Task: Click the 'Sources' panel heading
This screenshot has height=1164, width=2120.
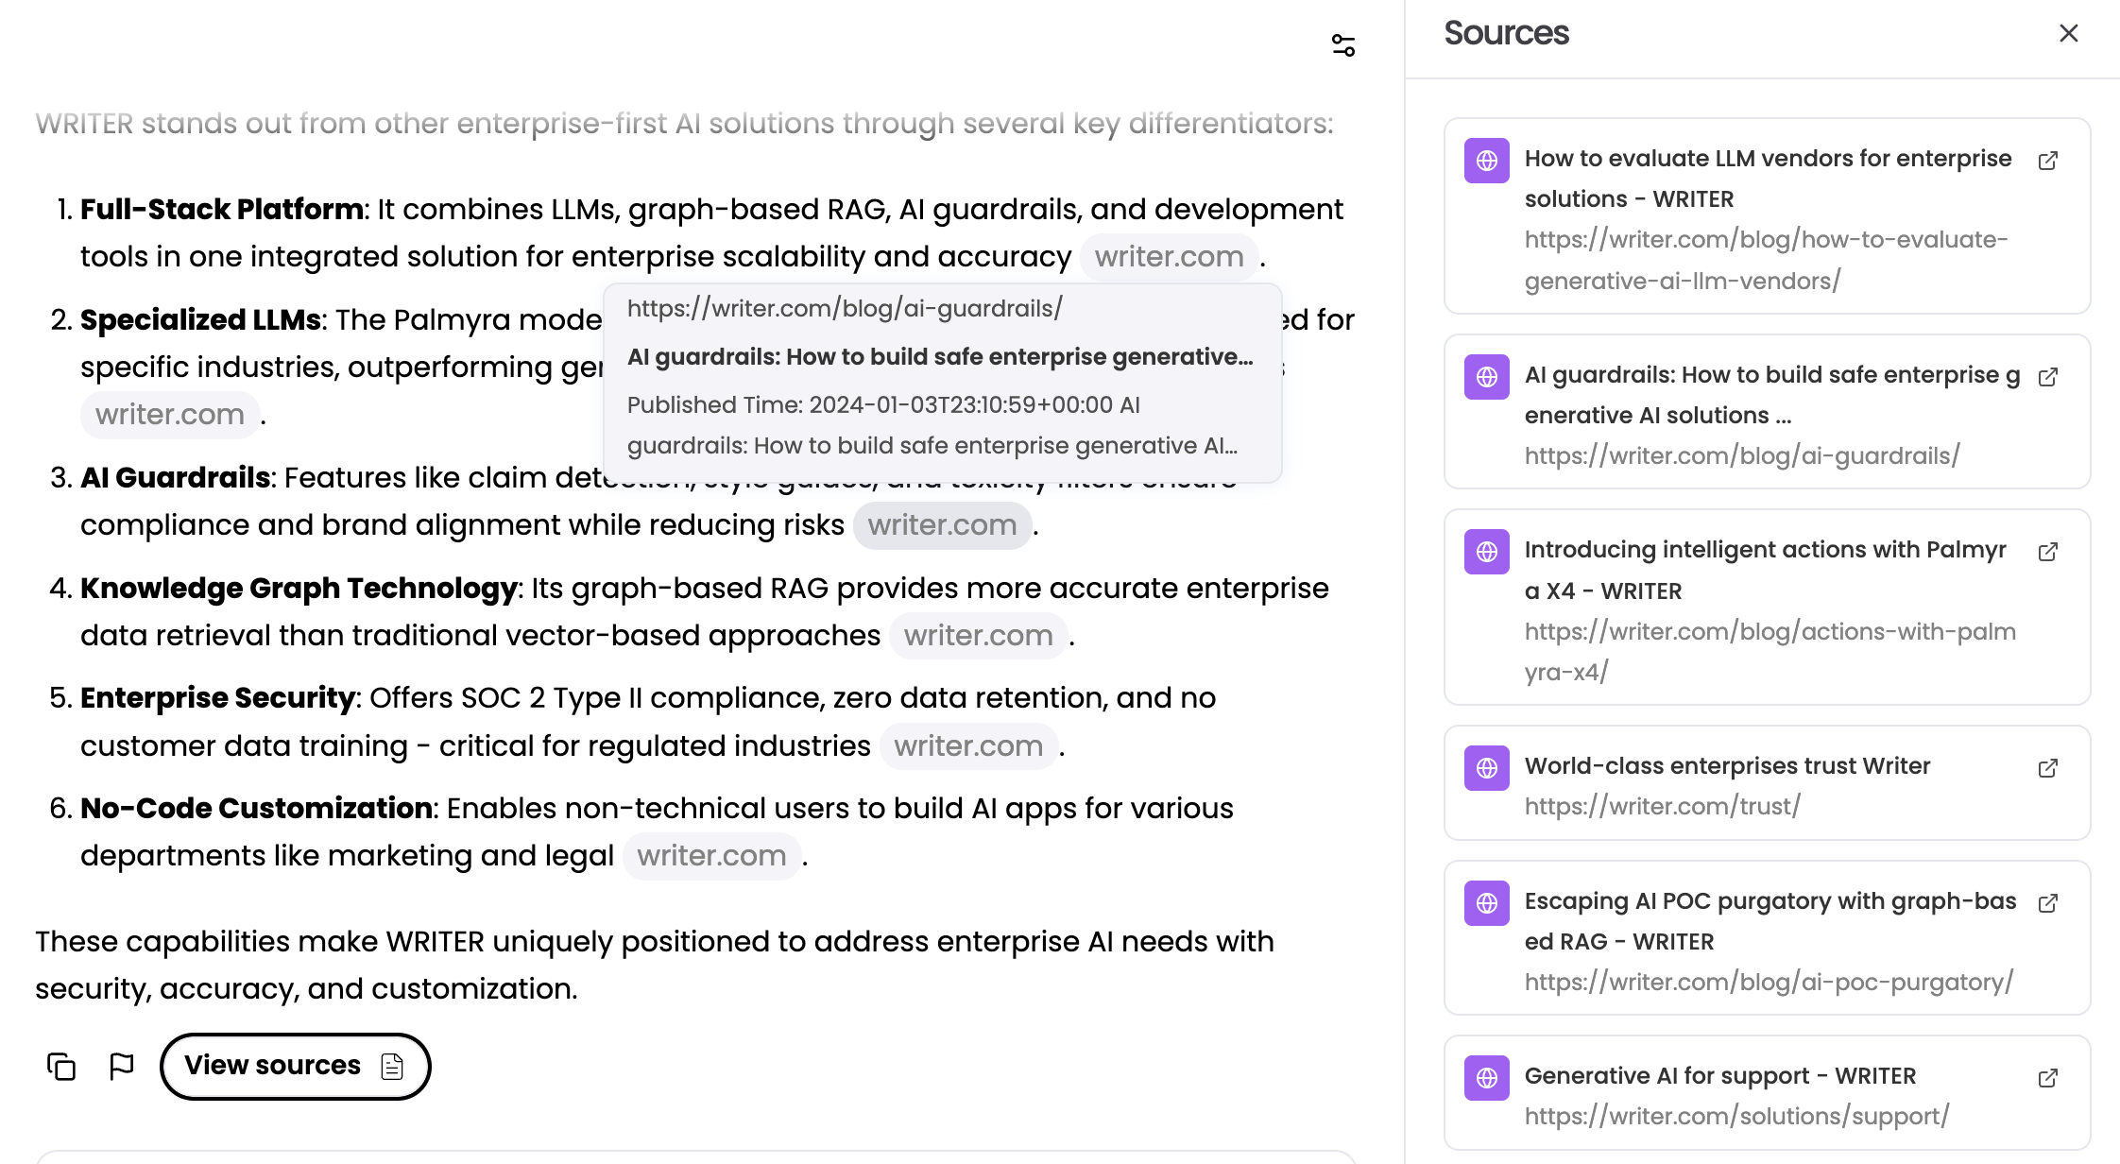Action: tap(1506, 33)
